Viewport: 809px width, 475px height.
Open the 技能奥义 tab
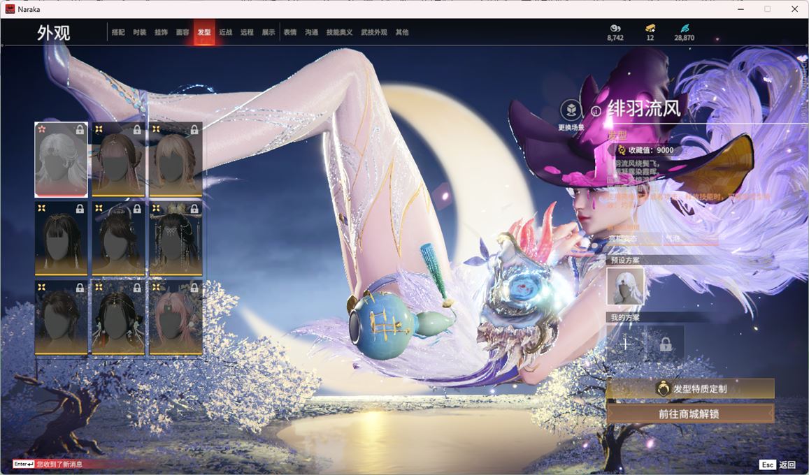pyautogui.click(x=340, y=32)
